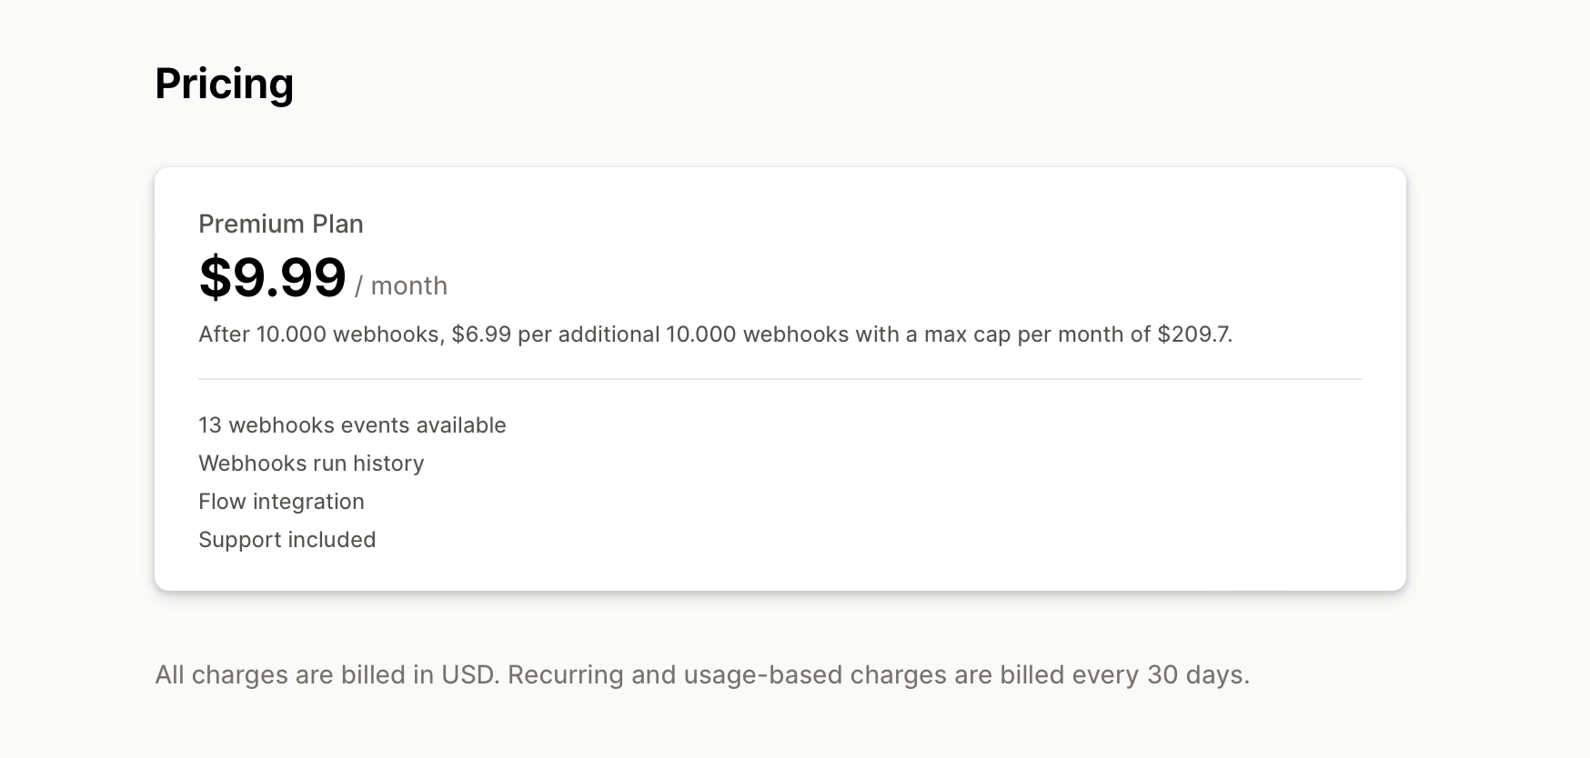The width and height of the screenshot is (1590, 758).
Task: Click 'After 10.000 webhooks' at line start
Action: click(x=319, y=334)
